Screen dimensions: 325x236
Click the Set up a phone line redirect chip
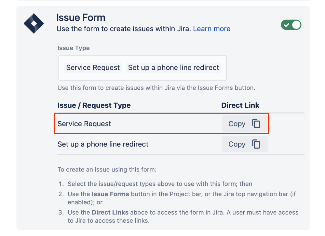point(173,68)
